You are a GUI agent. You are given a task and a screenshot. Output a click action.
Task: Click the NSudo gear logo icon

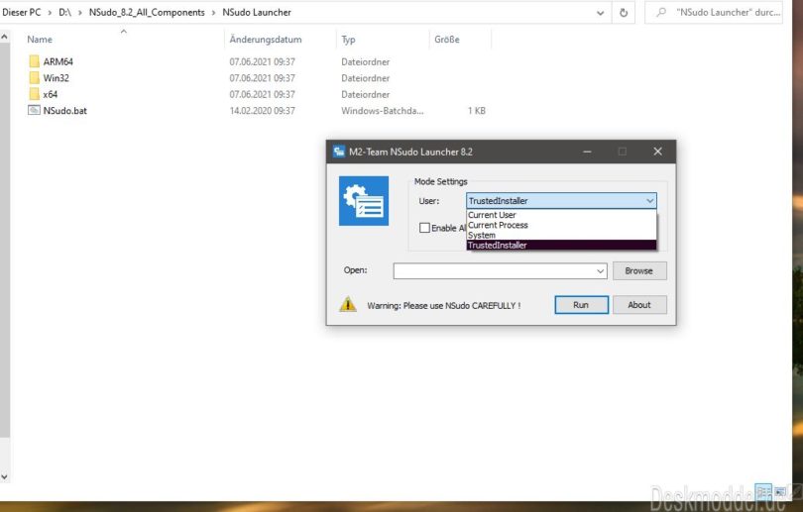coord(363,201)
